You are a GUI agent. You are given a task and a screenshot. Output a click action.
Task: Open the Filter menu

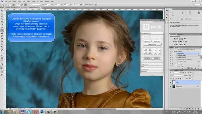pyautogui.click(x=33, y=1)
